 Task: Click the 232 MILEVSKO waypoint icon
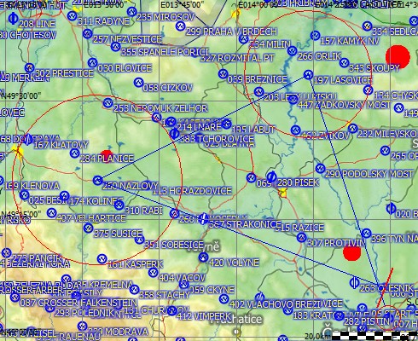pyautogui.click(x=352, y=128)
